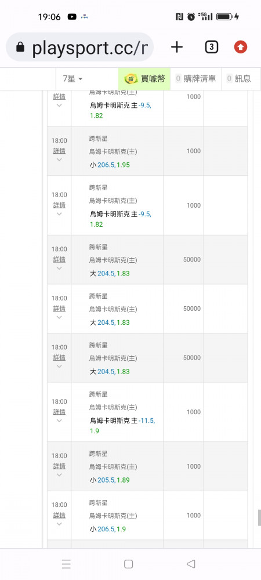Open the 訊息 messages tab

(239, 78)
